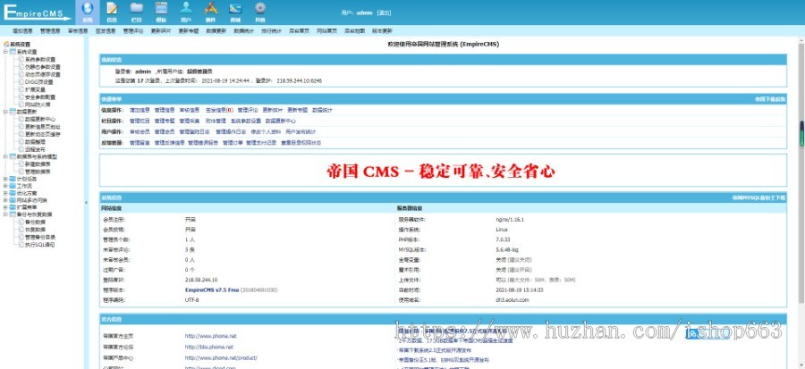Click the page icon beside 扩展变量 in tree
Image resolution: width=805 pixels, height=369 pixels.
pyautogui.click(x=21, y=89)
